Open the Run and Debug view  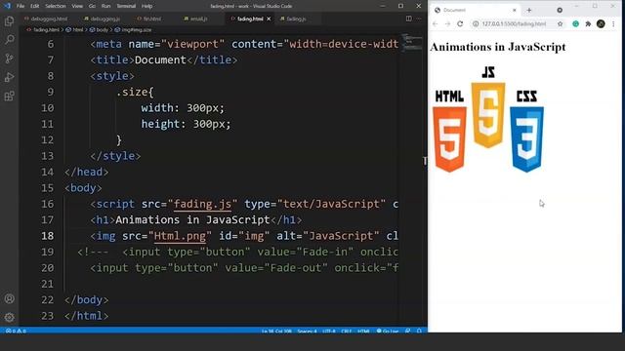pyautogui.click(x=9, y=77)
